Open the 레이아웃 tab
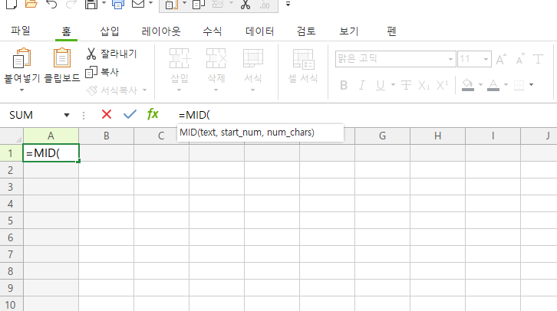This screenshot has width=557, height=311. (x=161, y=31)
